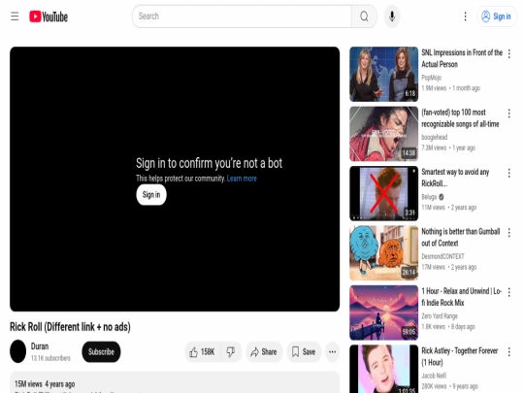Open options for Lo-fi Indie Rock Mix

click(509, 292)
